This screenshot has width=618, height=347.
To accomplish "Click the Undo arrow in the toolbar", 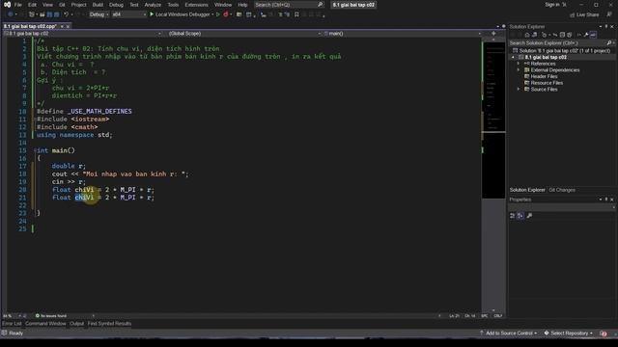I will click(x=67, y=14).
